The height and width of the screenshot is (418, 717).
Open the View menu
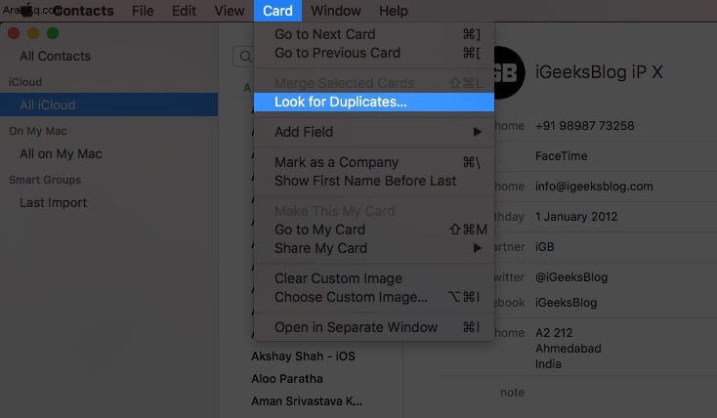click(230, 11)
